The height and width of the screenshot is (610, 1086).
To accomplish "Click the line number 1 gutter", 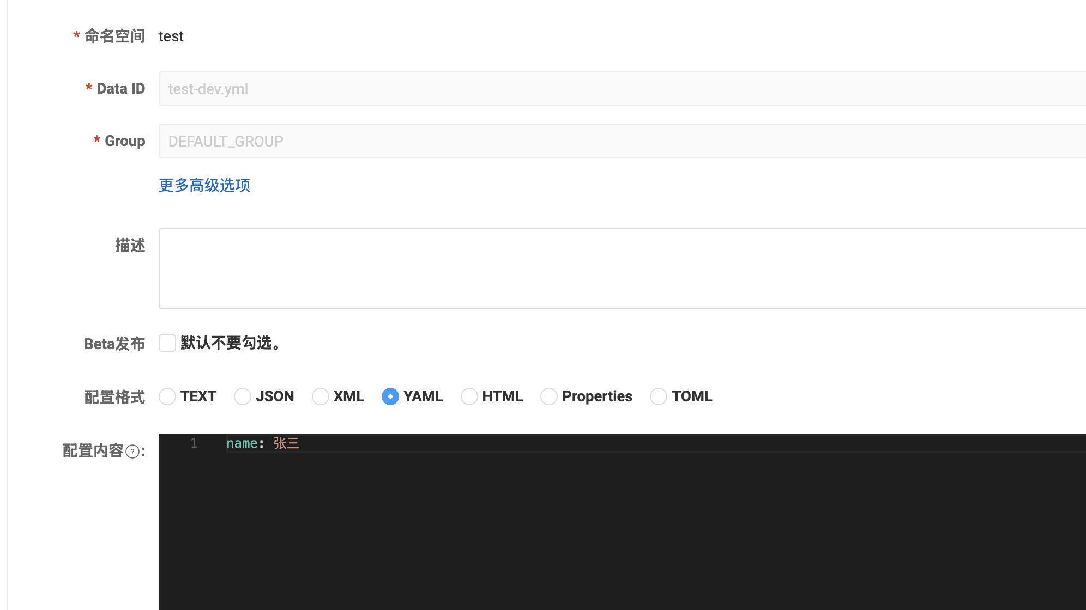I will click(x=194, y=443).
